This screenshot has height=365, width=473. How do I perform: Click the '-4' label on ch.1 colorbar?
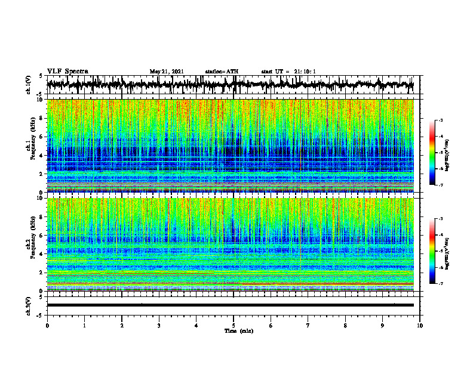(441, 137)
